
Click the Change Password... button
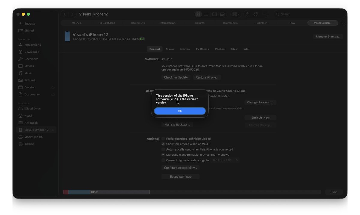260,103
